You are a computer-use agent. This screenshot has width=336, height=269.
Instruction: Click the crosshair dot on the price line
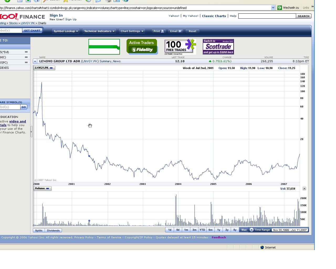89,156
